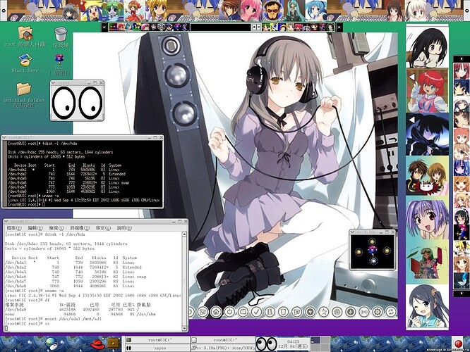Switch to the xv 3.10a taskbar button
The width and height of the screenshot is (470, 352).
223,348
